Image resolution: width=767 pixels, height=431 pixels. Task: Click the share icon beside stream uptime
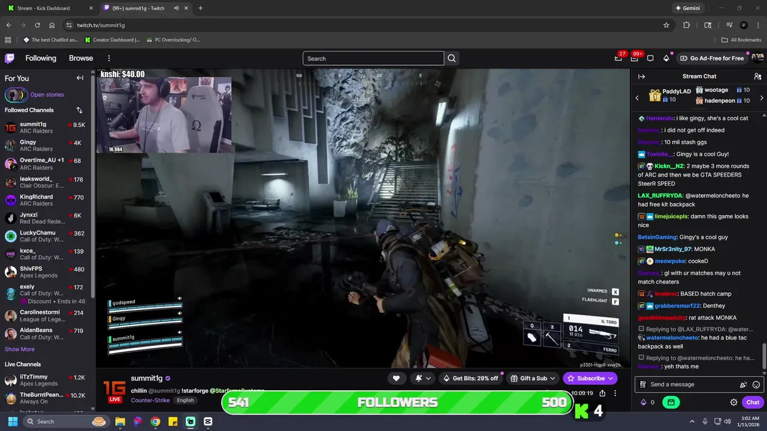[x=602, y=393]
